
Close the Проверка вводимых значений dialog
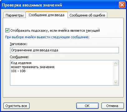tap(122, 5)
